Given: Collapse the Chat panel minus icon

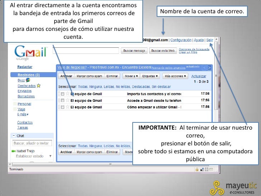Looking at the screenshot, I should coord(14,136).
